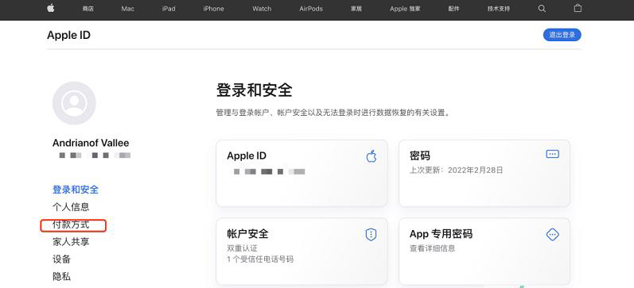Viewport: 634px width, 288px height.
Task: Open the 家居 menu item
Action: (356, 9)
